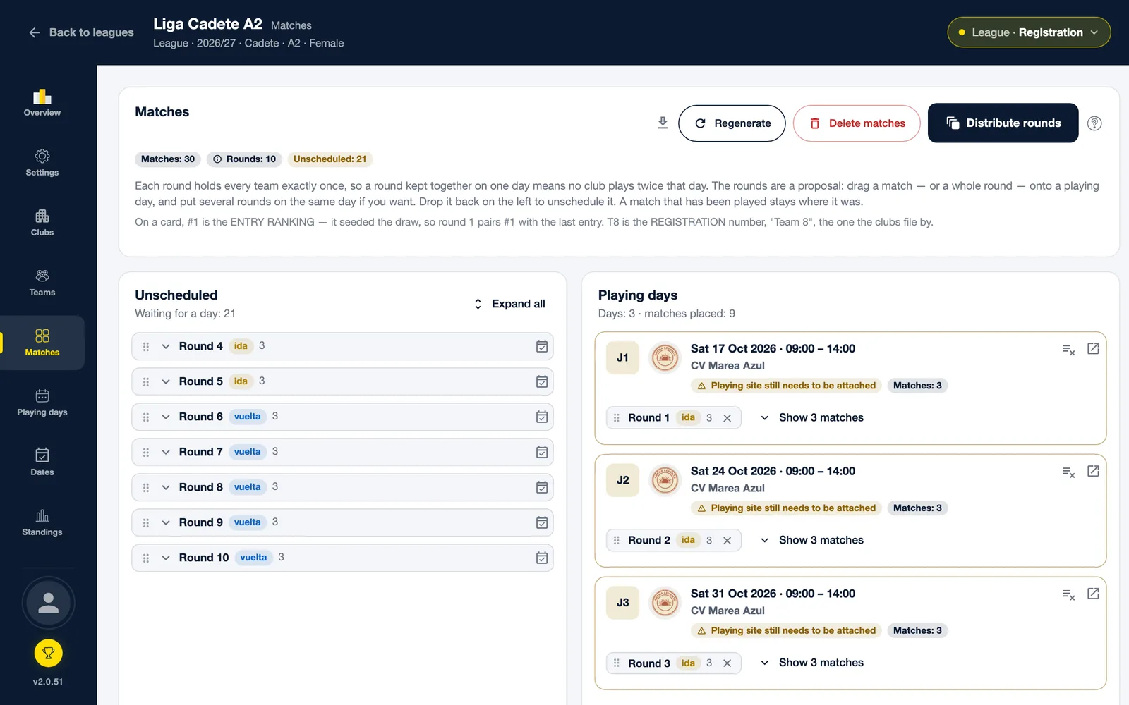The image size is (1129, 705).
Task: Go to Playing days in sidebar
Action: (x=42, y=403)
